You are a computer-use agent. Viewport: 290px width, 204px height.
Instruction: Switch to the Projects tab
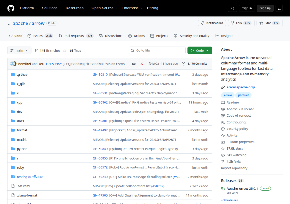point(159,36)
